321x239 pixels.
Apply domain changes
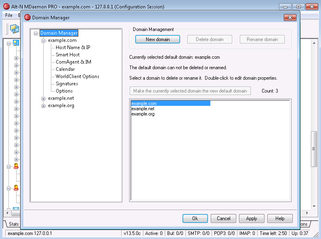(x=252, y=218)
